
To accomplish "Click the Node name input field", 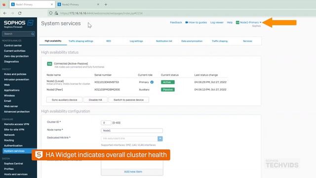I will point(132,131).
